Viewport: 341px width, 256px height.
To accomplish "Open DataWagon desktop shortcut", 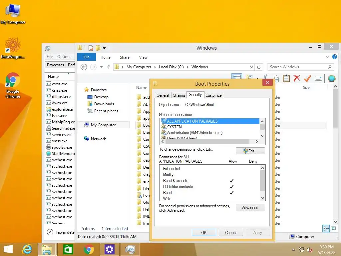I will [x=13, y=48].
